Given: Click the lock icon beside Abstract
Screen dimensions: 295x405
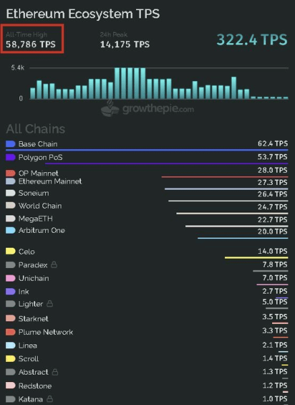Looking at the screenshot, I should point(55,372).
